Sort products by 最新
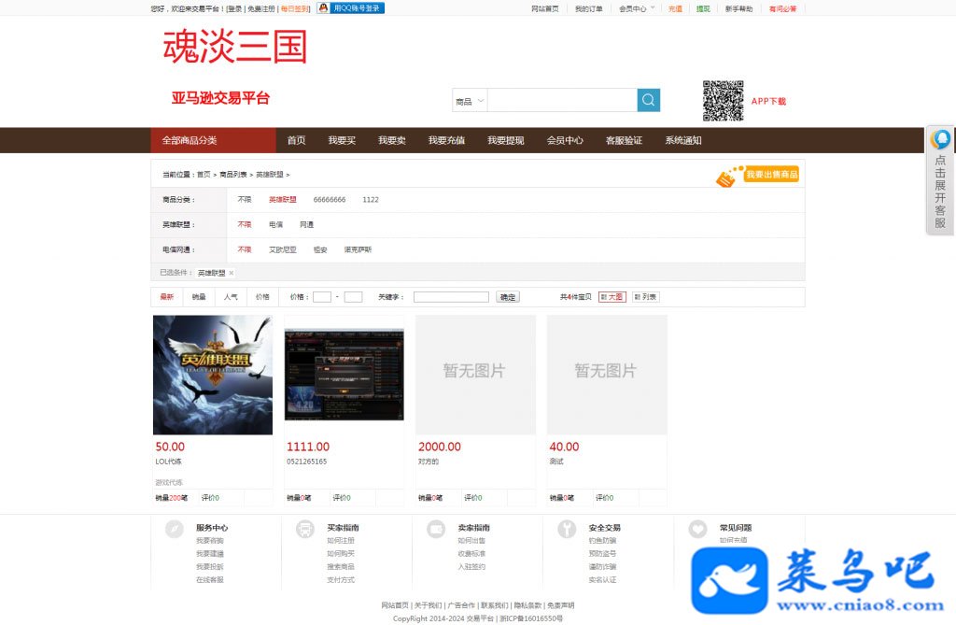The height and width of the screenshot is (625, 956). (167, 297)
